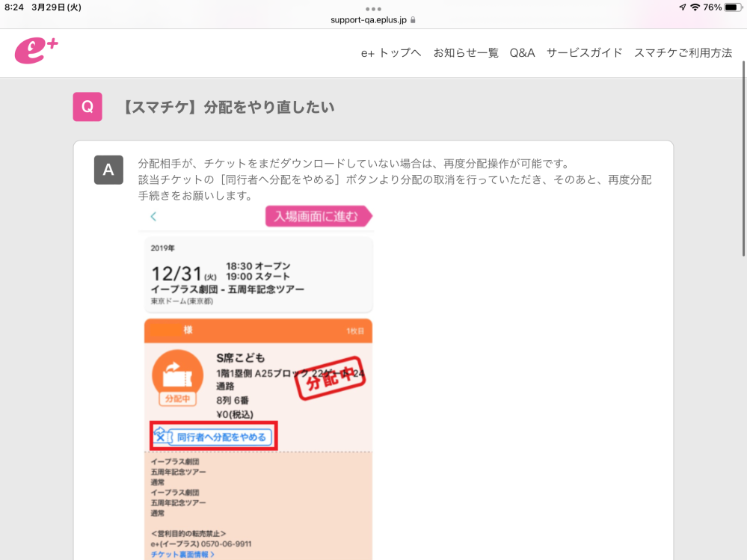Tap the Wi-Fi icon in status bar
747x560 pixels.
pyautogui.click(x=695, y=7)
